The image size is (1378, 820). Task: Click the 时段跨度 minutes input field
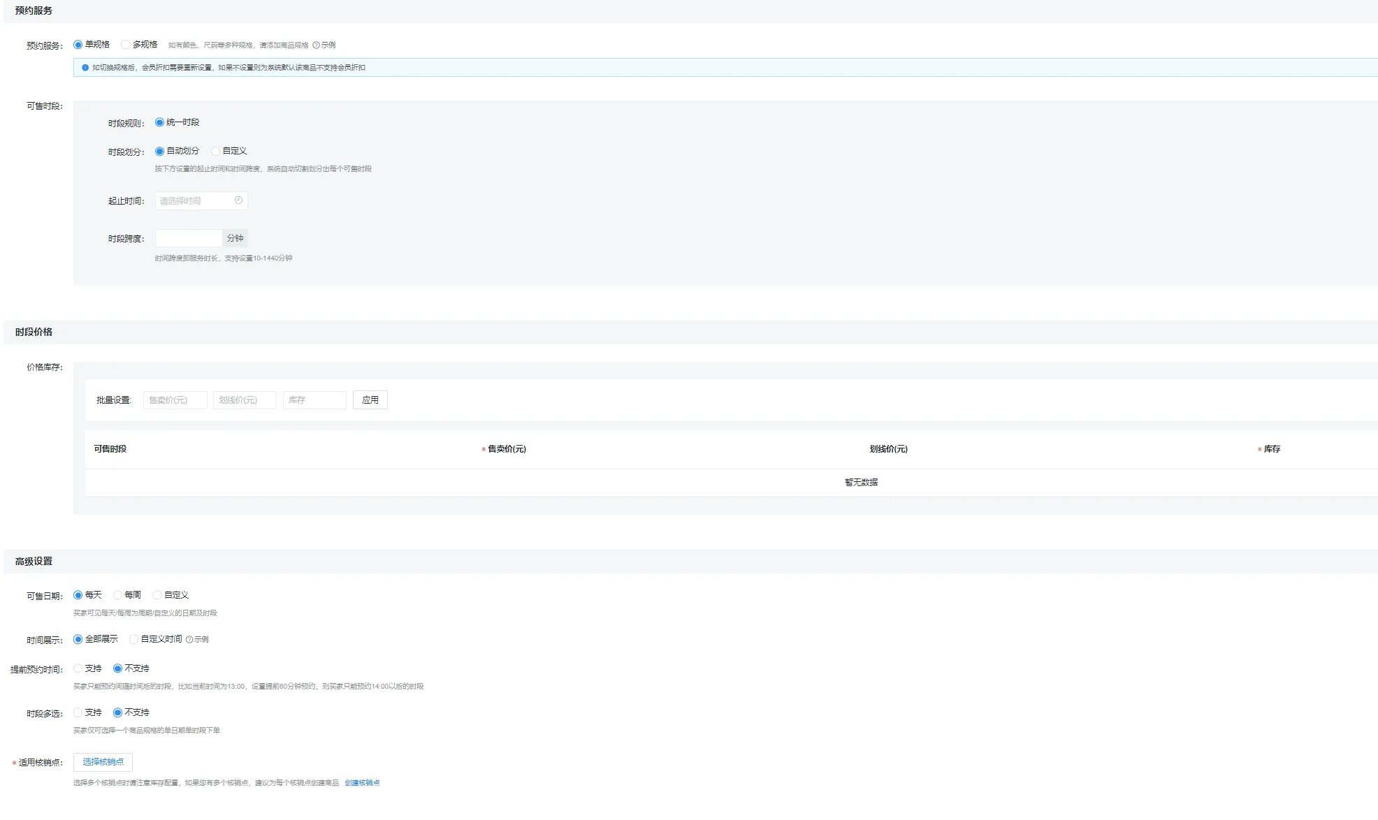188,239
